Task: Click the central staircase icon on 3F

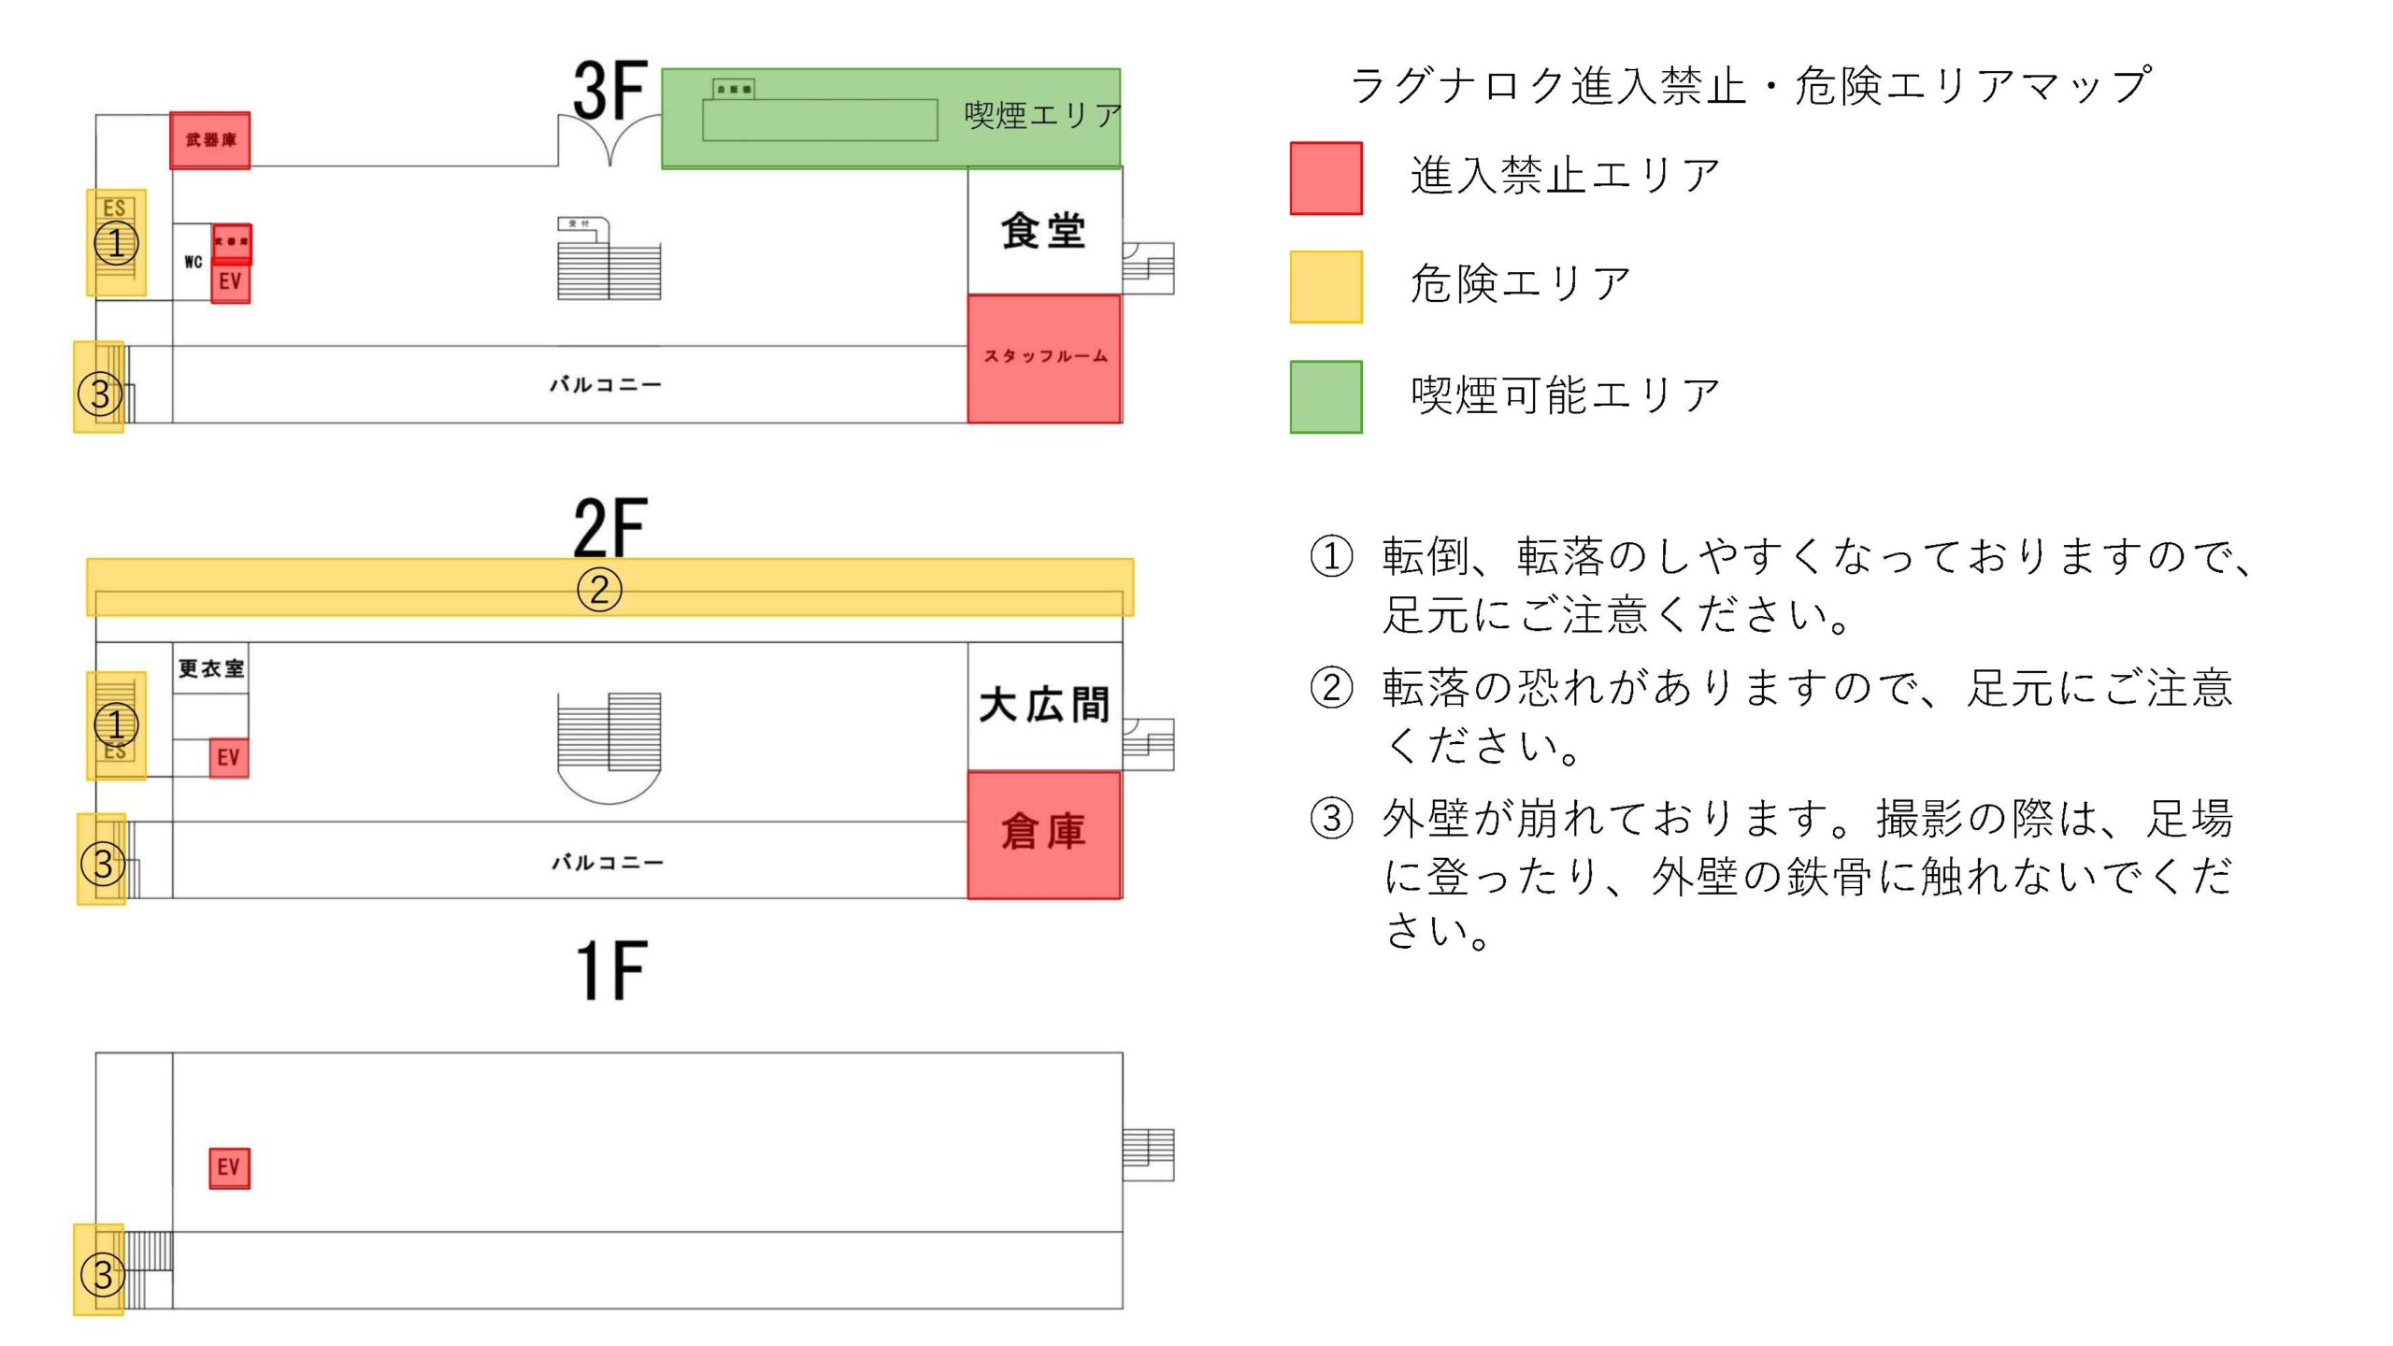Action: coord(609,259)
